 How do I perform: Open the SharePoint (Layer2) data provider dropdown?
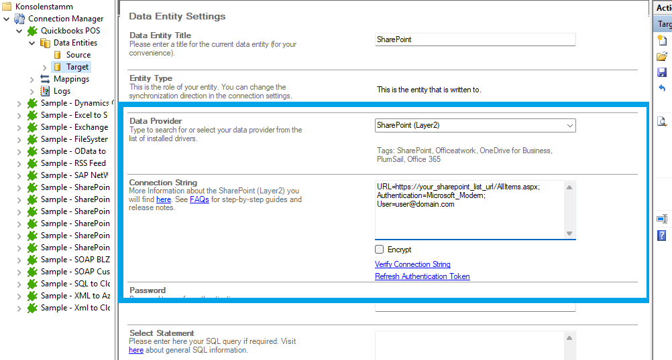pos(569,125)
